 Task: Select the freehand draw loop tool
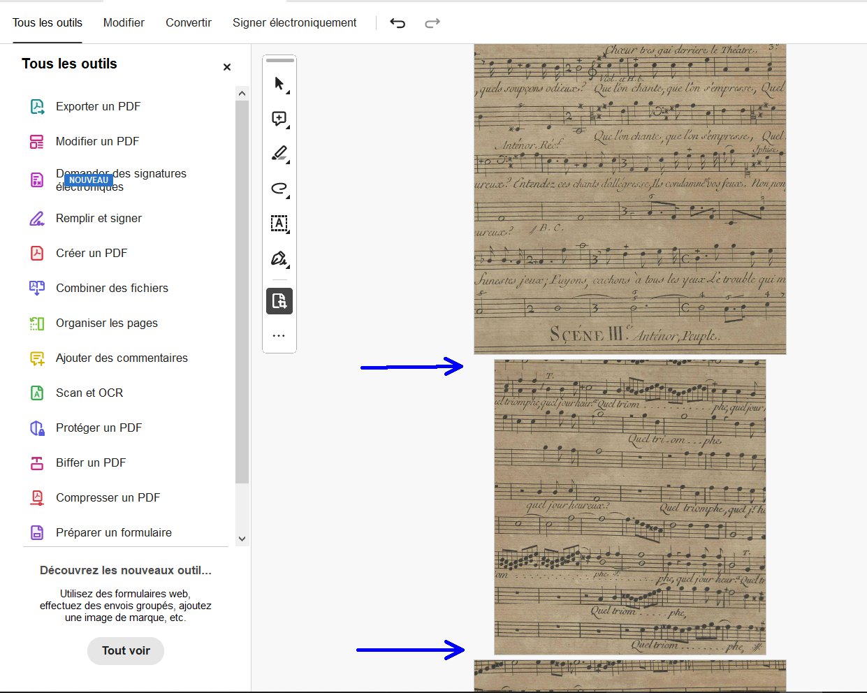[x=279, y=189]
